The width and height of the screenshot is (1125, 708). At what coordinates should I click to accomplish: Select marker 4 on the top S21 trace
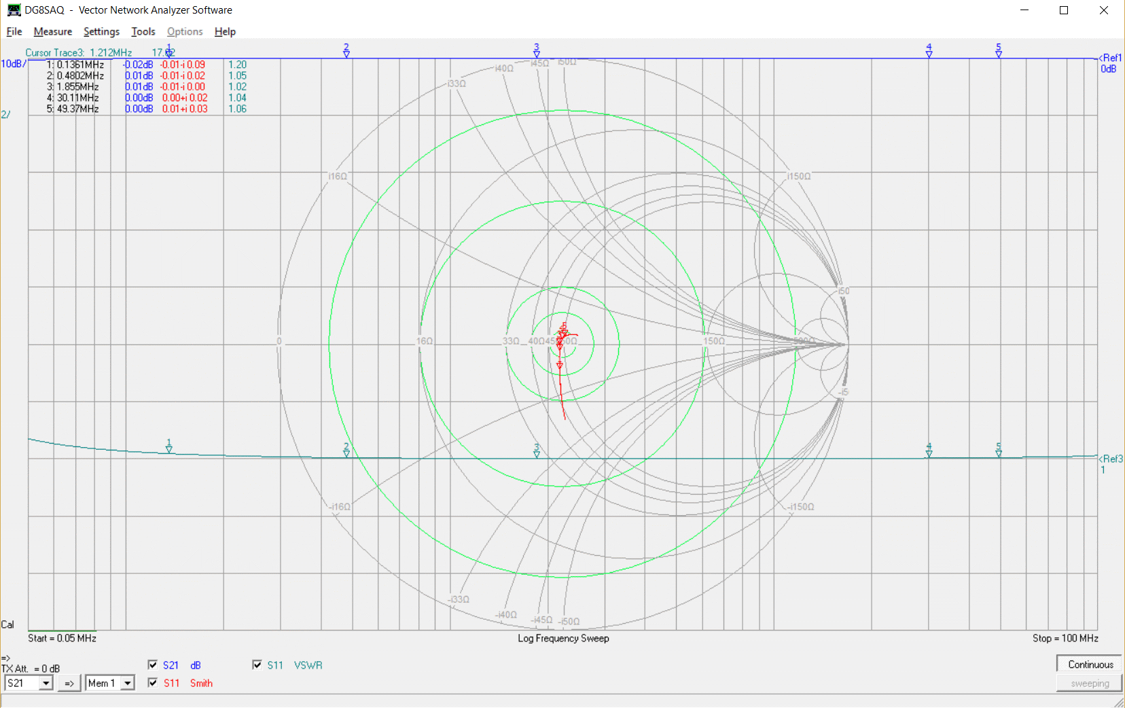click(929, 51)
